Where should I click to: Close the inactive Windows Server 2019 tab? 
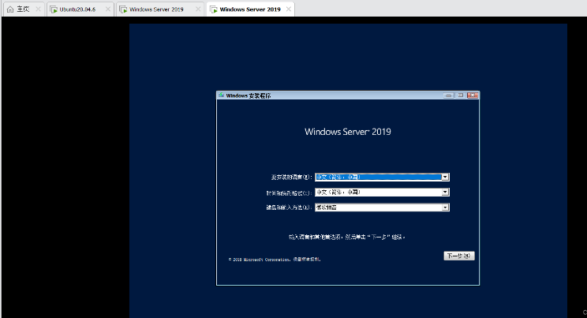coord(198,9)
